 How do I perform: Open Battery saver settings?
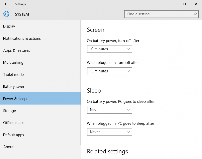[14, 86]
